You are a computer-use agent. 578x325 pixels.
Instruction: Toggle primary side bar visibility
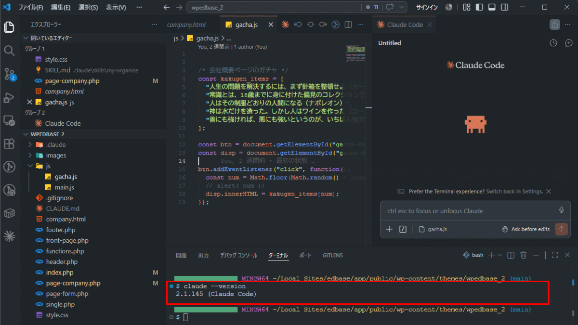[x=479, y=7]
